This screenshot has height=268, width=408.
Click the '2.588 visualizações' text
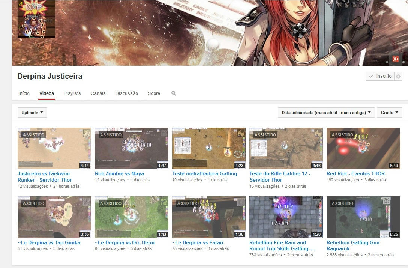tap(345, 255)
